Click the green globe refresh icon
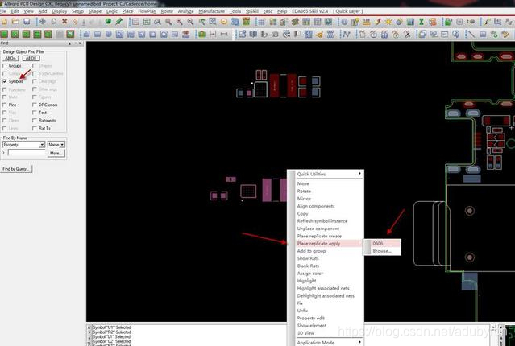The image size is (515, 346). click(108, 22)
